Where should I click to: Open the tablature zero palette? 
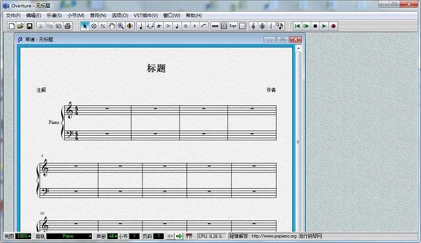186,26
